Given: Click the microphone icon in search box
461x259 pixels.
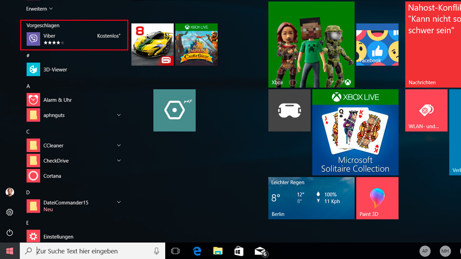Looking at the screenshot, I should coord(156,251).
